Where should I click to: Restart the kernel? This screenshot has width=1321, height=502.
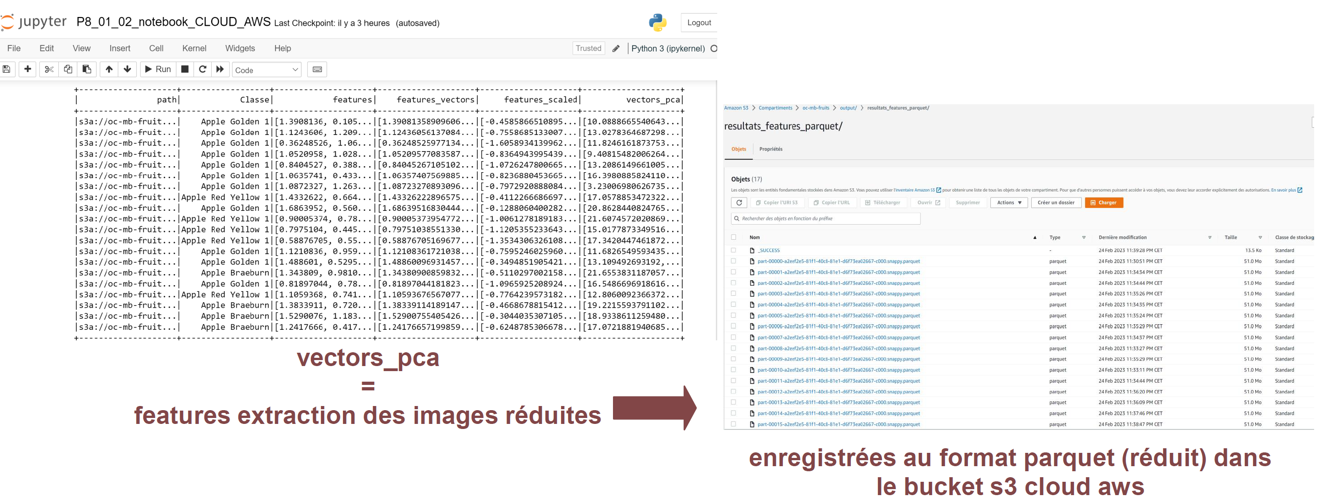202,69
